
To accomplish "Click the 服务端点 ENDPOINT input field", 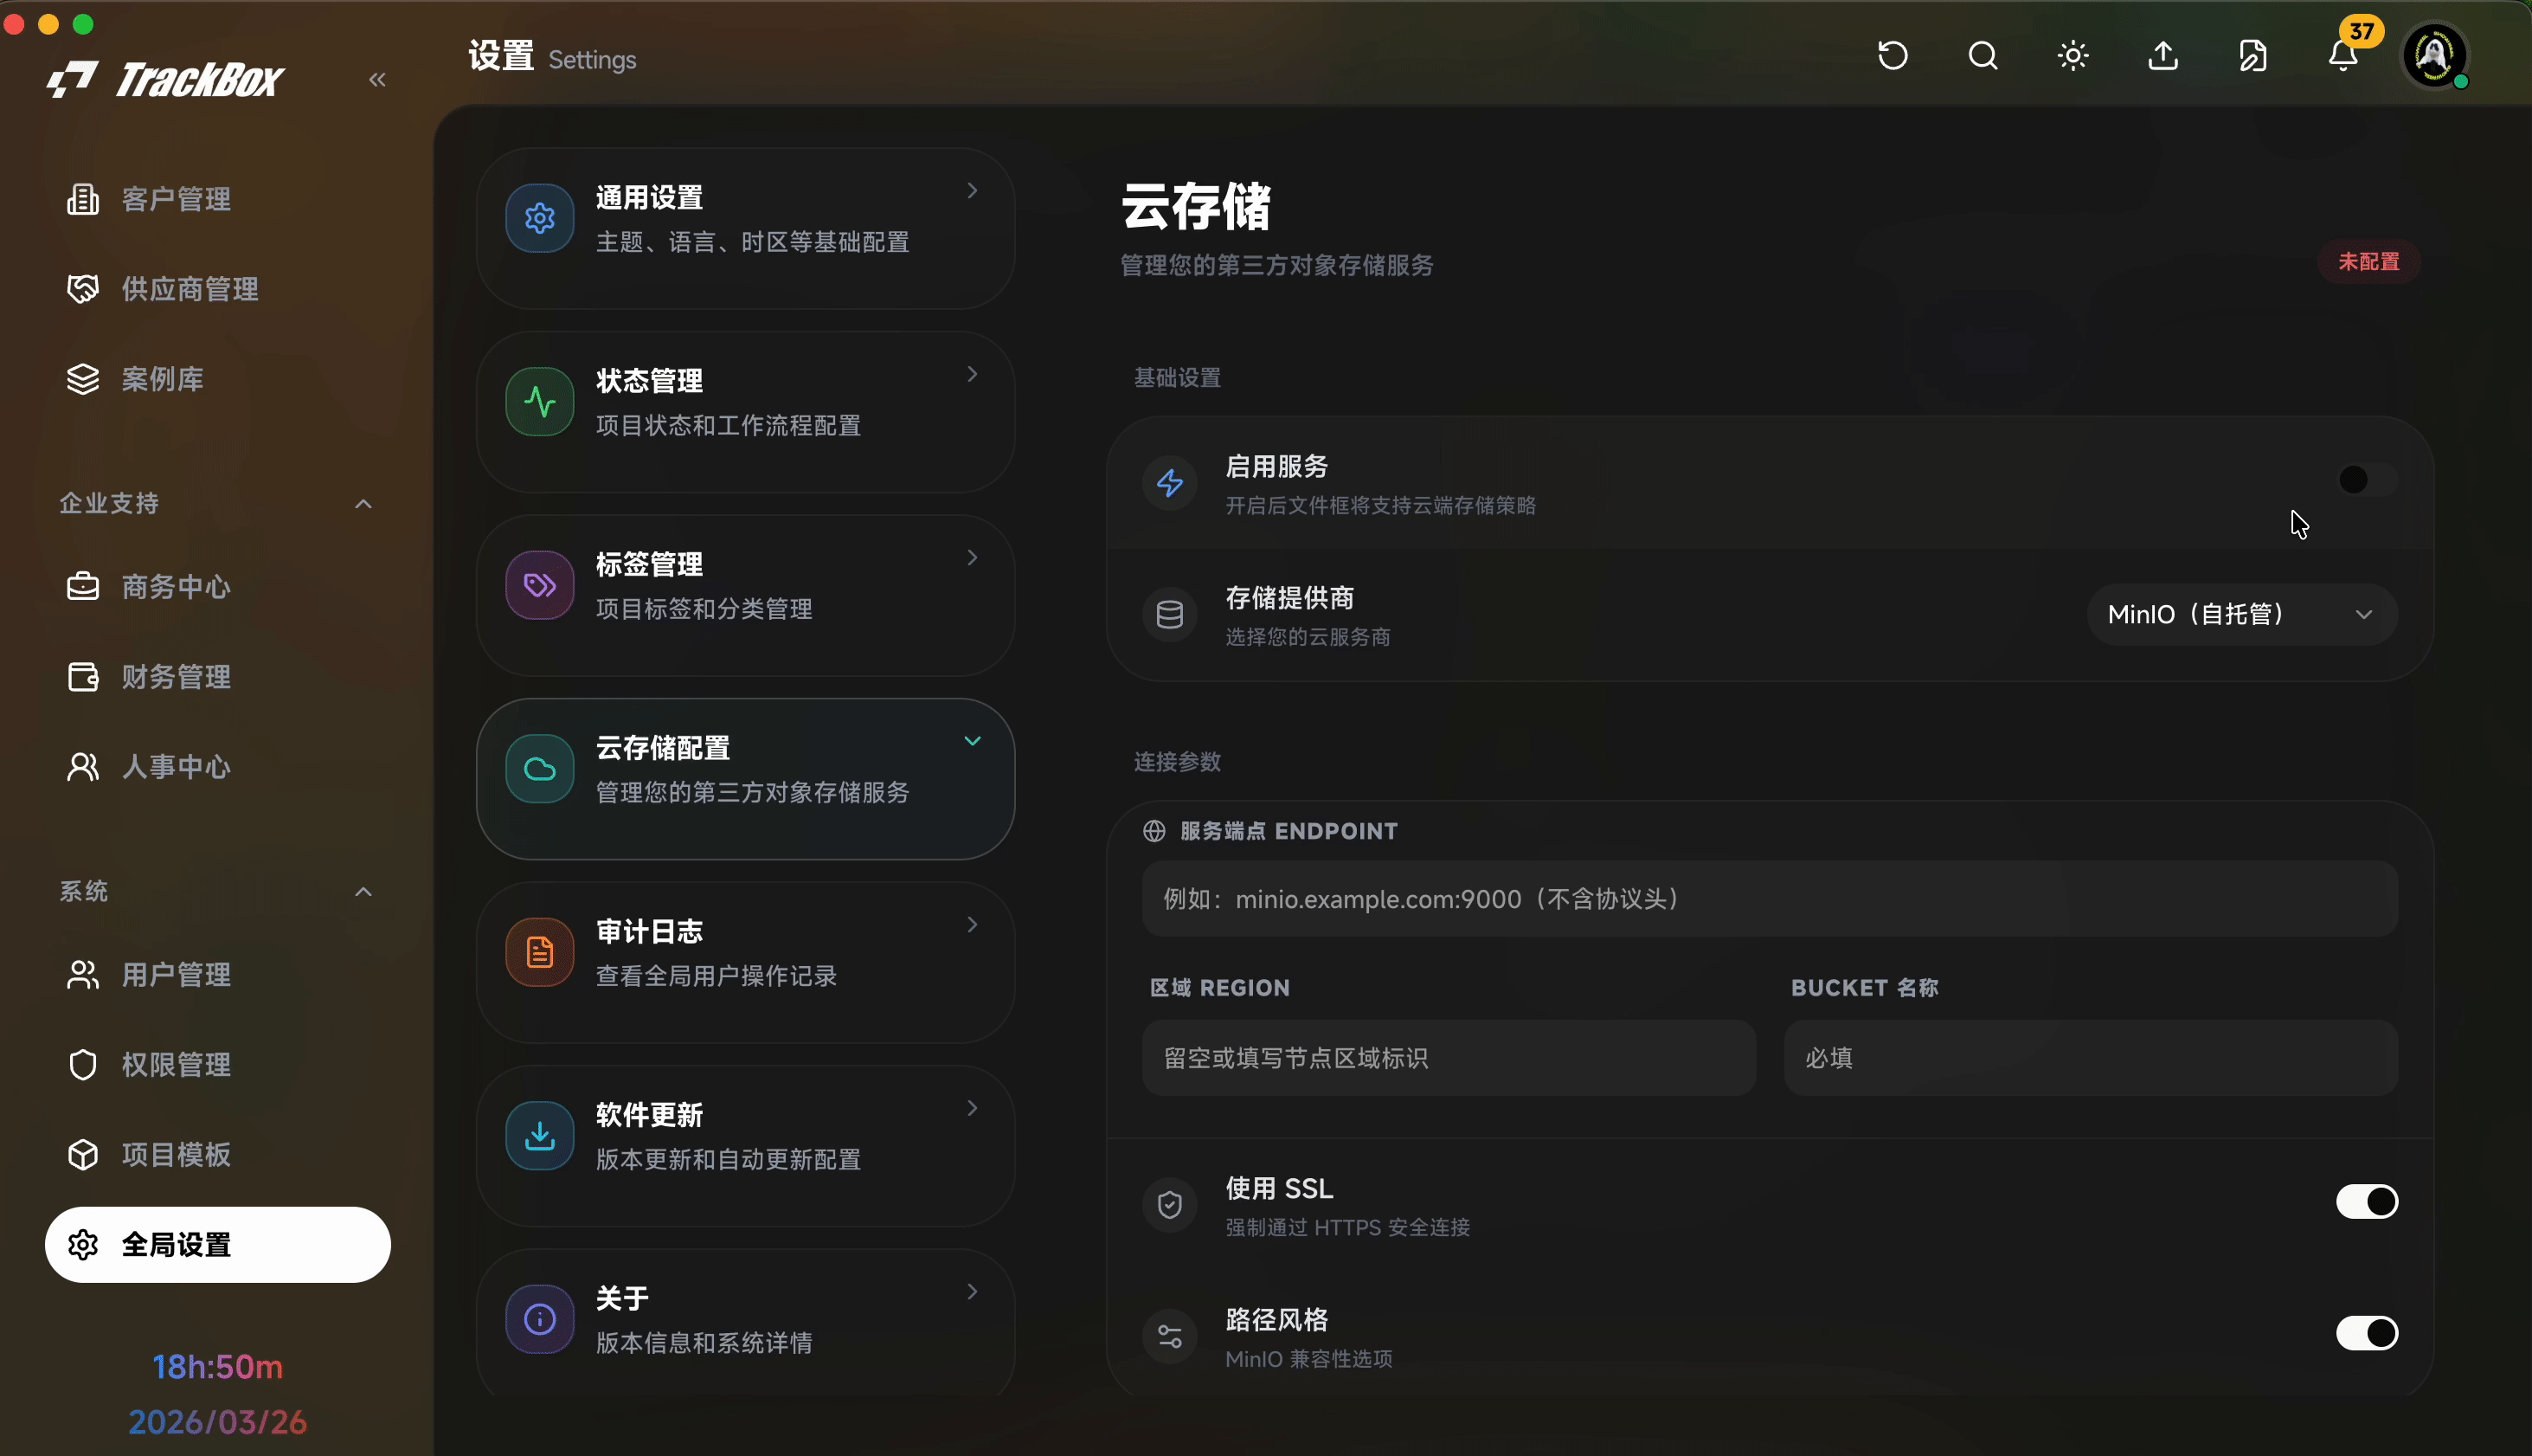I will pos(1770,899).
